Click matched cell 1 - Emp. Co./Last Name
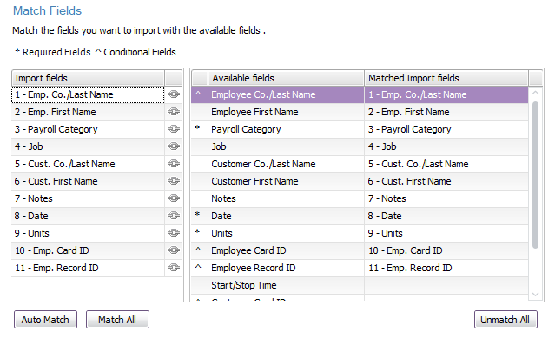Screen dimensions: 555x344 [446, 94]
